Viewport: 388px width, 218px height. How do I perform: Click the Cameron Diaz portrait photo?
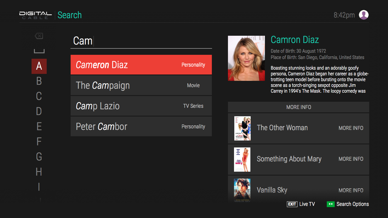(246, 58)
